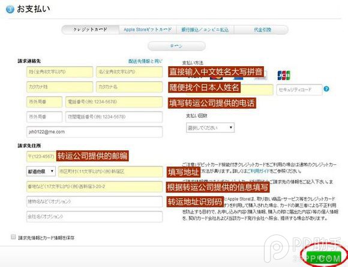Open the 支払い回数 payment count dropdown
The width and height of the screenshot is (348, 267).
click(x=210, y=127)
